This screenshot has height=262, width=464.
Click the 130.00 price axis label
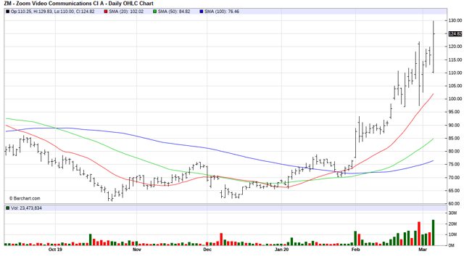pos(455,20)
